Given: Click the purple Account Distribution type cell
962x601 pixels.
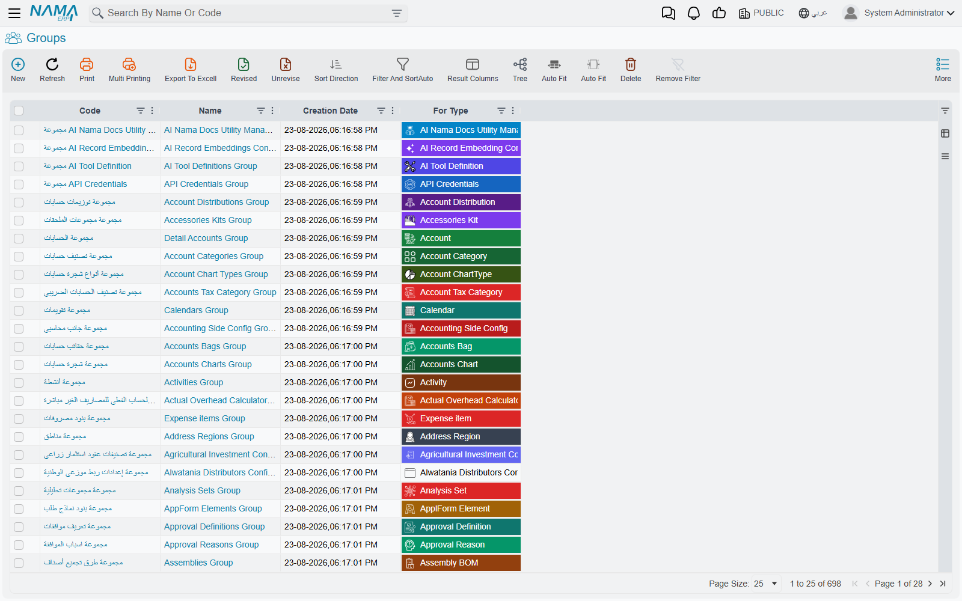Looking at the screenshot, I should pyautogui.click(x=461, y=202).
